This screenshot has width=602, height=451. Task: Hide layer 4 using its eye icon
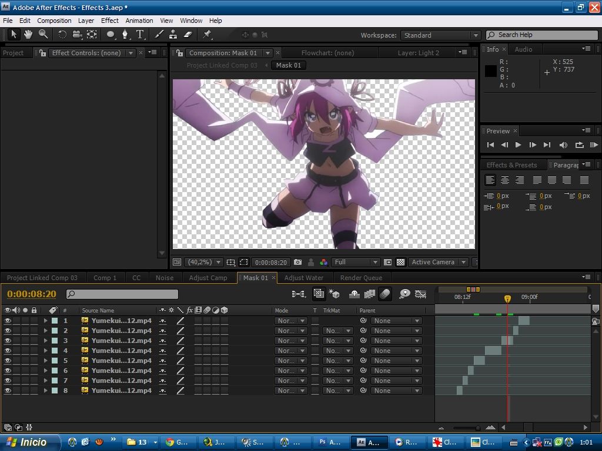click(7, 351)
